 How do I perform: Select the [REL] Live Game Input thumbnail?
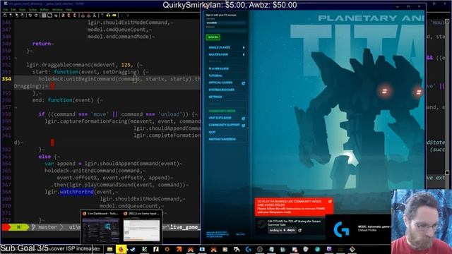point(141,227)
